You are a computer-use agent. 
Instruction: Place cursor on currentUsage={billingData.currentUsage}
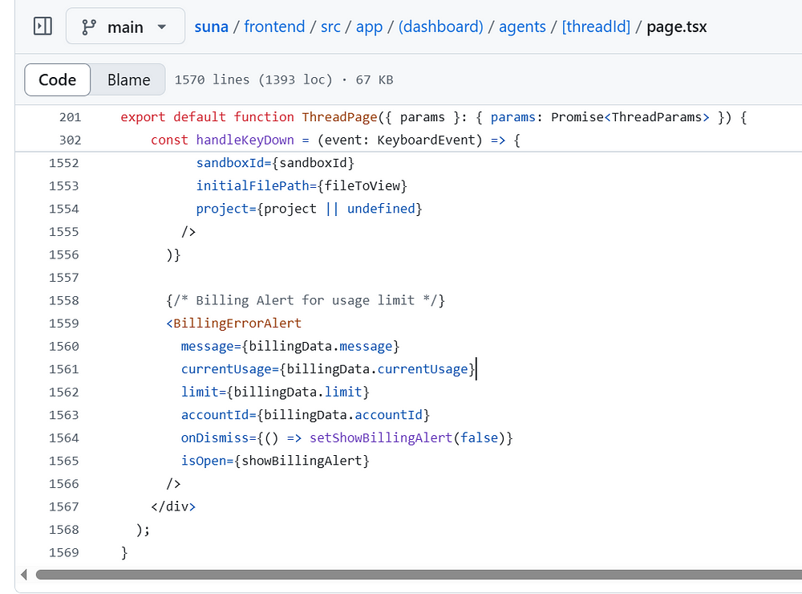pos(328,369)
